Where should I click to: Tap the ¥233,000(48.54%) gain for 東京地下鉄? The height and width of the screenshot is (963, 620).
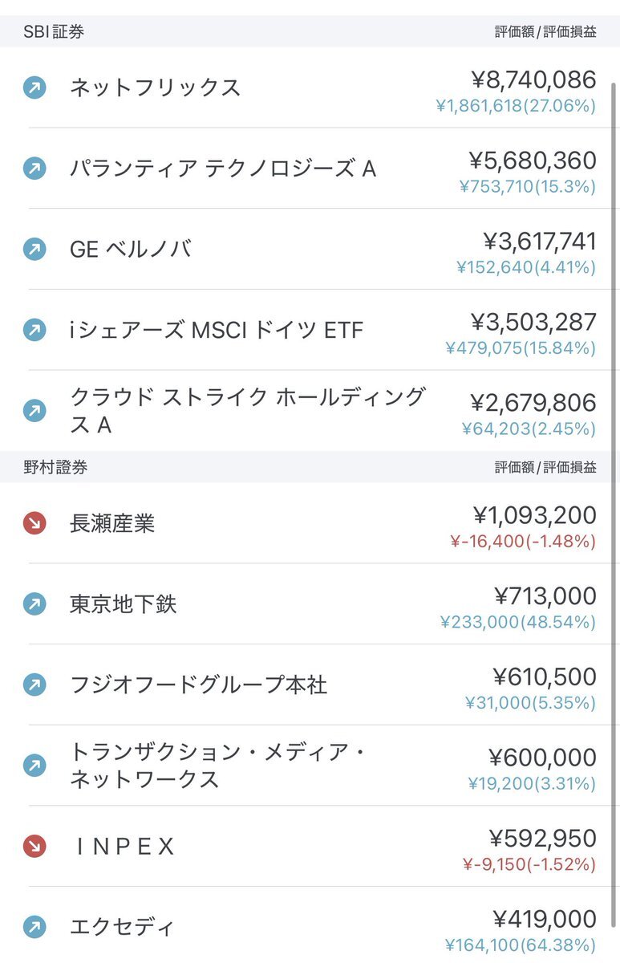click(x=518, y=622)
